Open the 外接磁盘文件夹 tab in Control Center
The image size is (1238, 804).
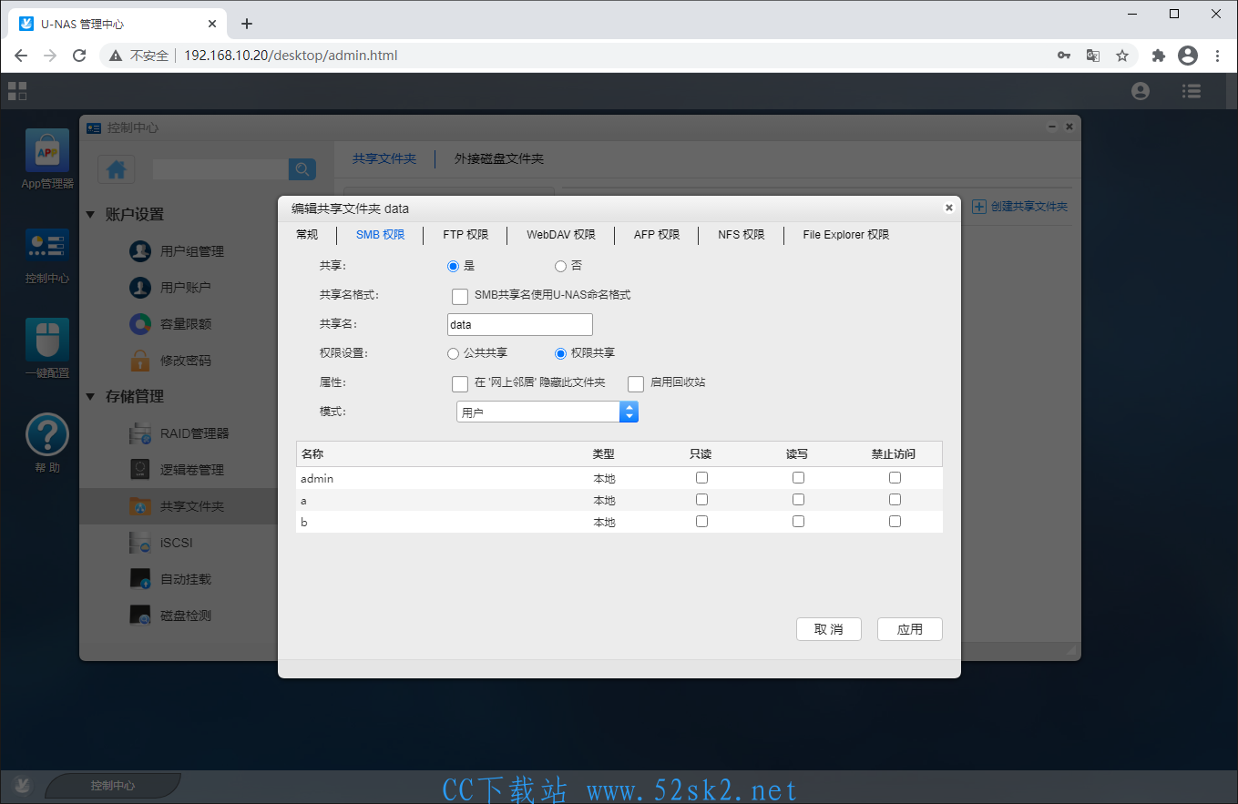pos(499,158)
